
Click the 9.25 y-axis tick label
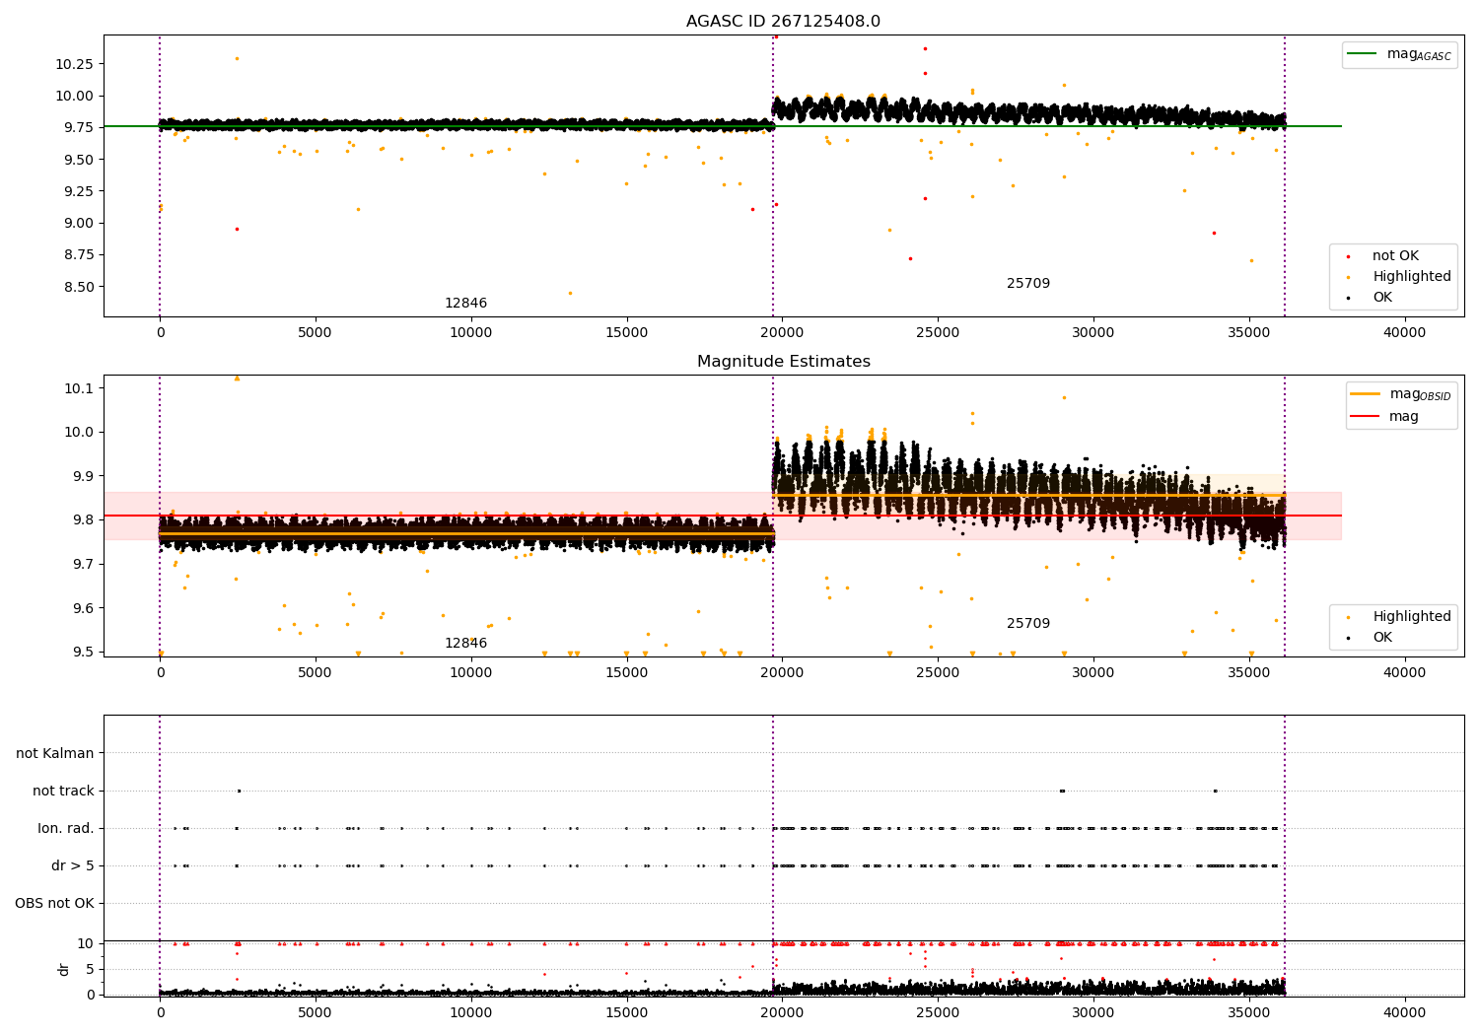(x=79, y=191)
